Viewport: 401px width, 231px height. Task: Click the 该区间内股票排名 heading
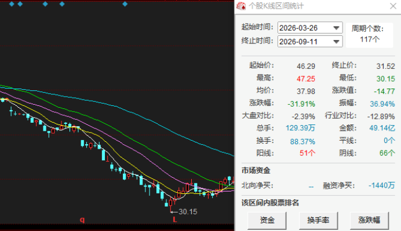[270, 203]
